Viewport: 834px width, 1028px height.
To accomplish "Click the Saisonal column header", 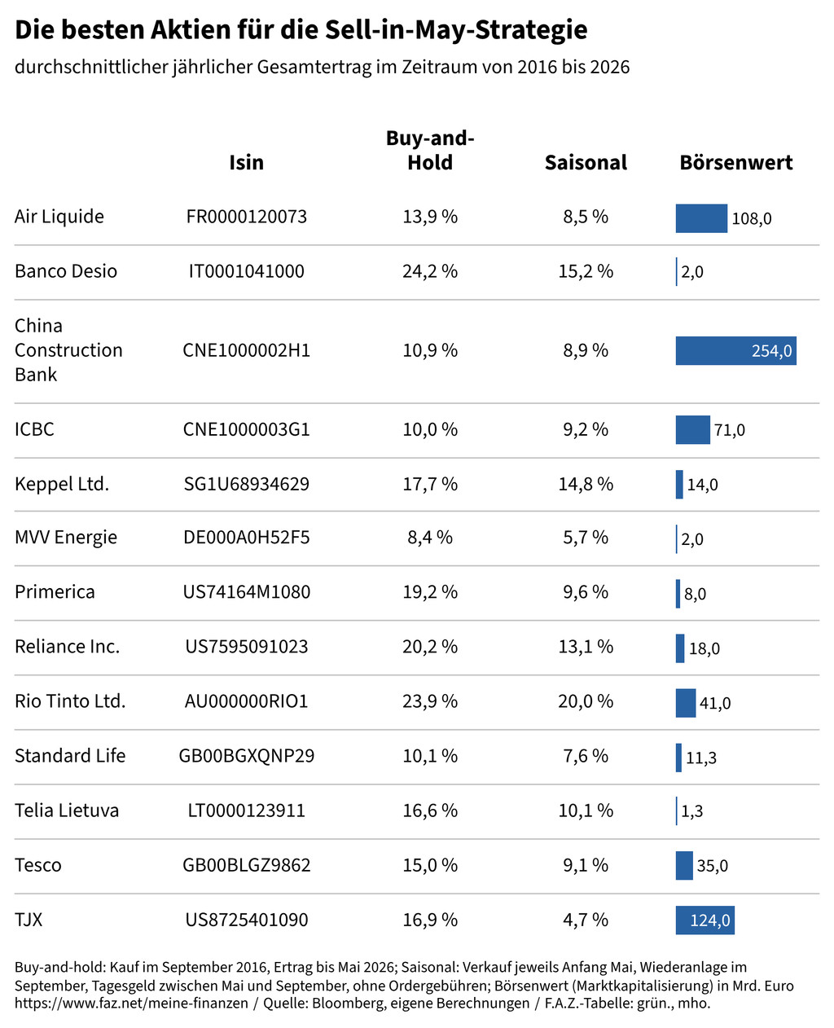I will pos(586,162).
